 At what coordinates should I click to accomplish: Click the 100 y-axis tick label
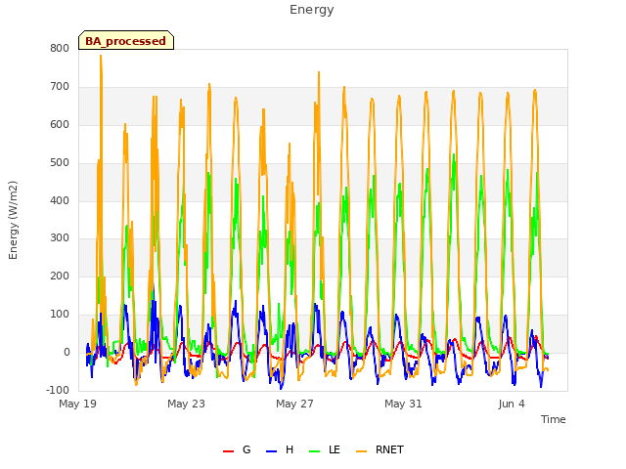[60, 315]
